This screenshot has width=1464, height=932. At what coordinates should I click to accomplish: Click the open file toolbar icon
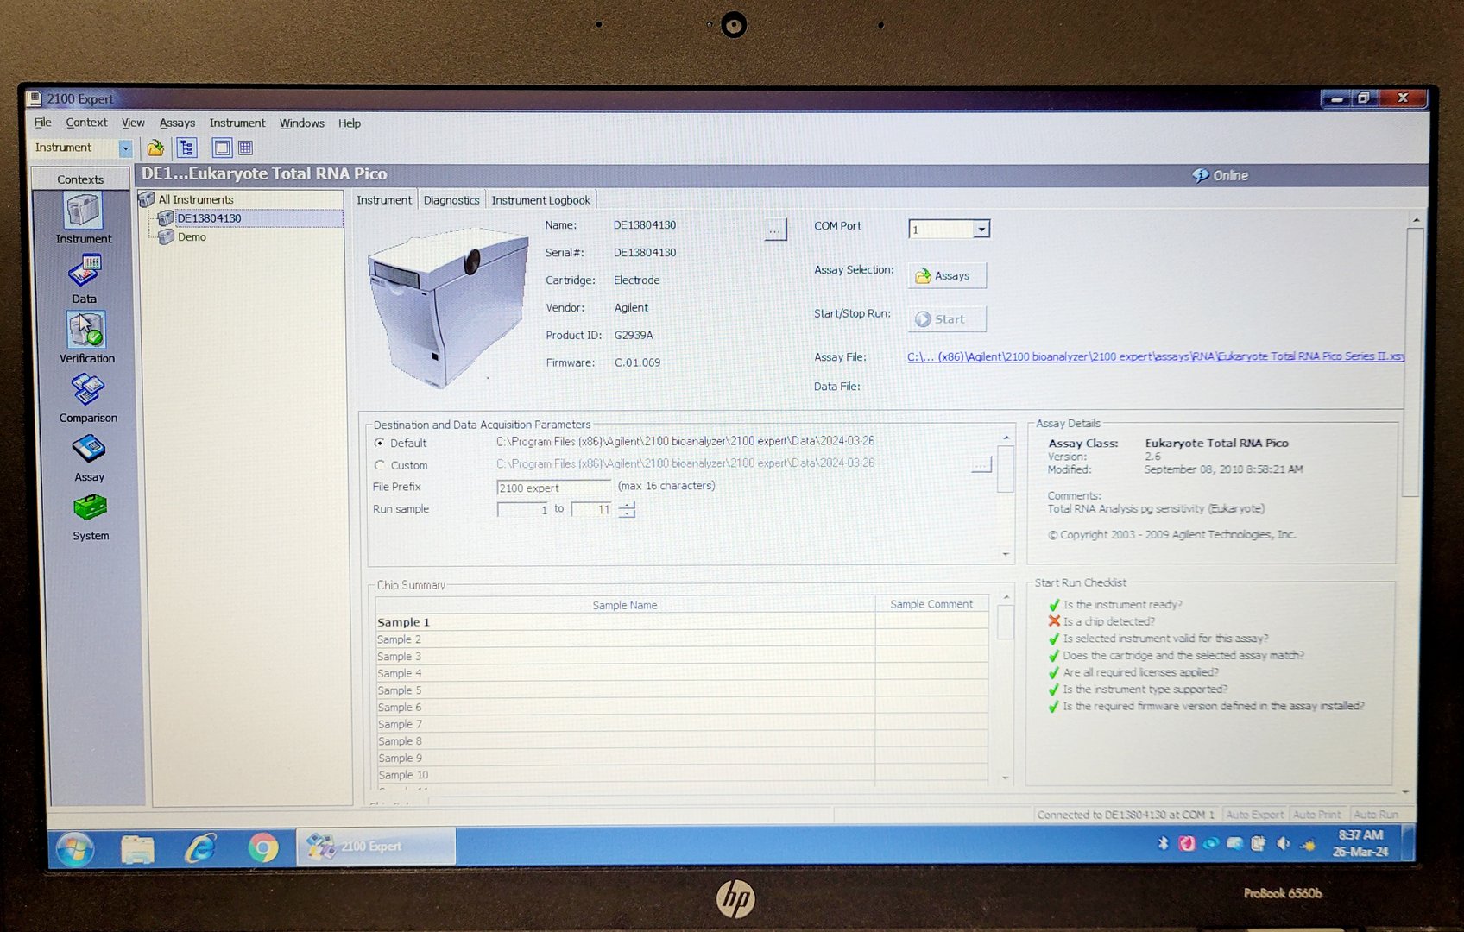pos(155,147)
